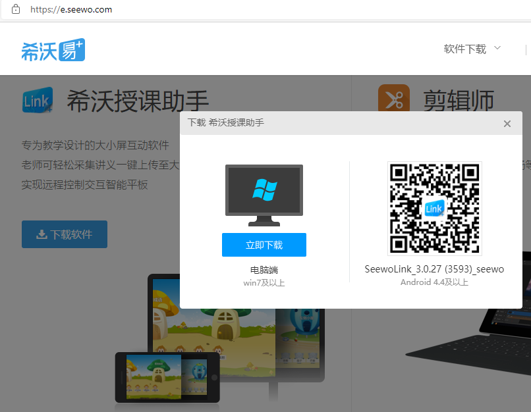Click the text Android 4.4及以上
The image size is (531, 412).
tap(435, 282)
